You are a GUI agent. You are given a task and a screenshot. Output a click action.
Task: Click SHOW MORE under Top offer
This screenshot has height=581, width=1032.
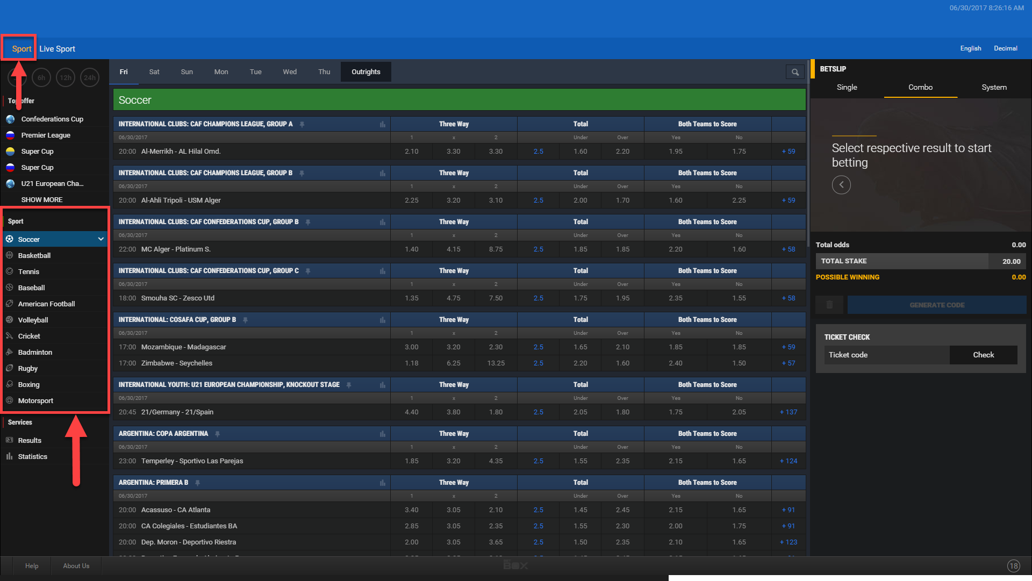(x=41, y=199)
